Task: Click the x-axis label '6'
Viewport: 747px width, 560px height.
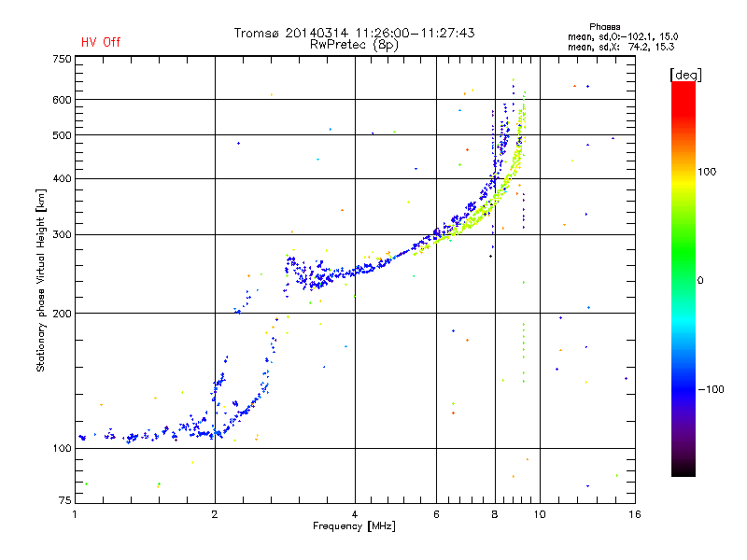Action: 436,514
